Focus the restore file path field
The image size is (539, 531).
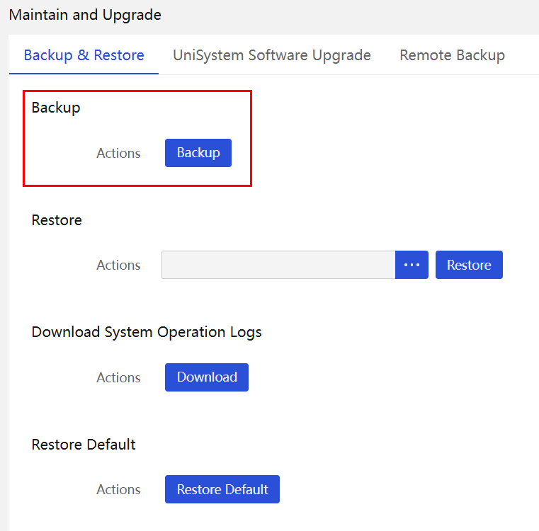pyautogui.click(x=278, y=265)
